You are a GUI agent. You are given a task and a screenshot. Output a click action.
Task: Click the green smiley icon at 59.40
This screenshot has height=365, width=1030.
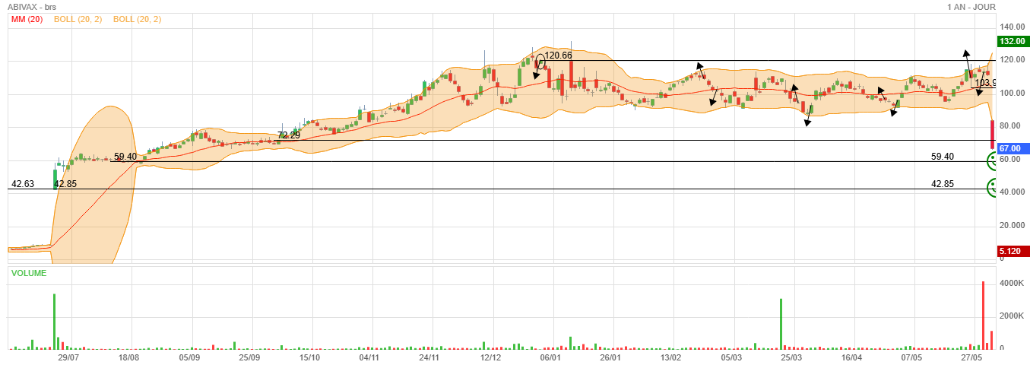pyautogui.click(x=992, y=161)
